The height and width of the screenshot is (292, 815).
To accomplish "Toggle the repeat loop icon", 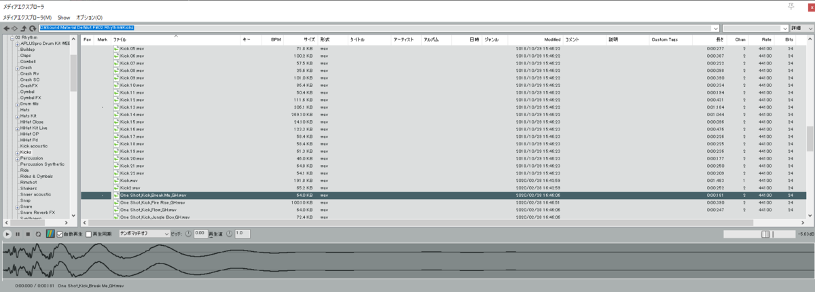I will click(x=39, y=234).
